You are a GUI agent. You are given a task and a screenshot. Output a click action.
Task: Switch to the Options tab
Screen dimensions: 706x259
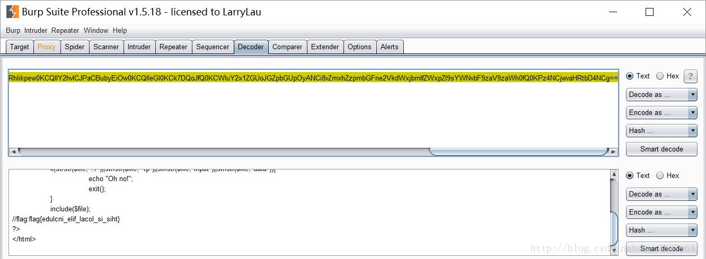click(x=359, y=47)
